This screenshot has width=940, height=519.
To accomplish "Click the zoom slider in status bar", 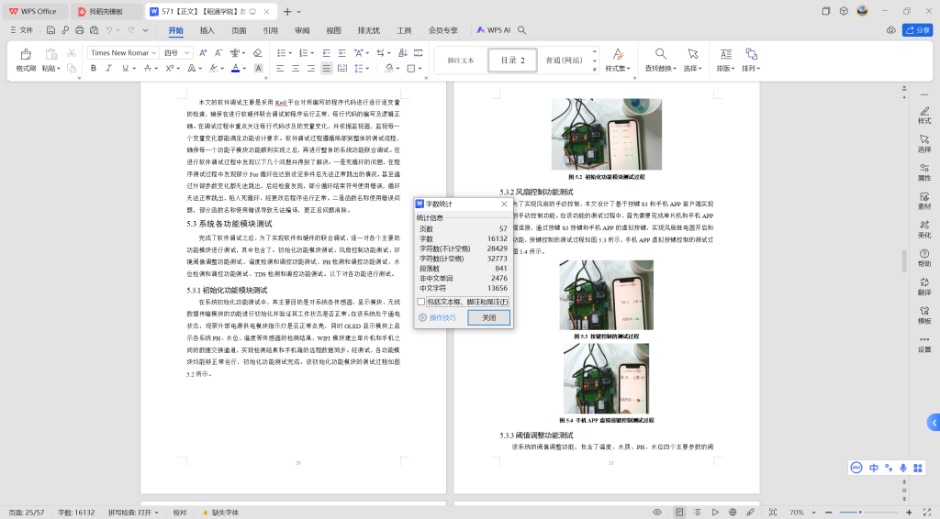I will 859,513.
